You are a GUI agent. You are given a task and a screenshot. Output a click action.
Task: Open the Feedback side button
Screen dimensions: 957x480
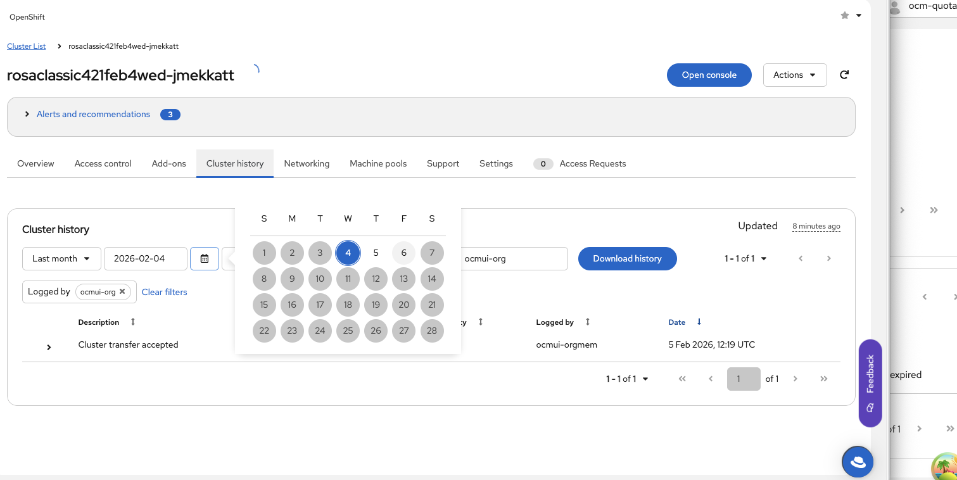pos(870,382)
